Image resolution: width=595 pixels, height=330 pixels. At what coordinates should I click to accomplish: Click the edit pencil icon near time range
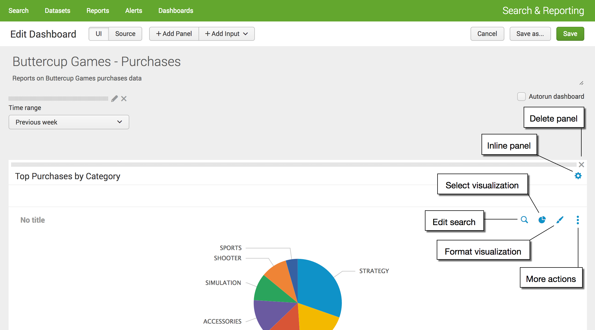point(114,98)
